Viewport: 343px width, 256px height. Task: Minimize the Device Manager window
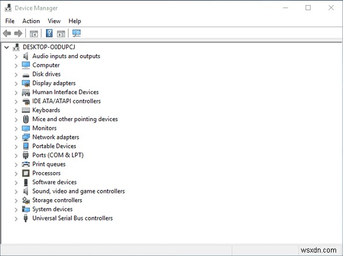pyautogui.click(x=285, y=8)
